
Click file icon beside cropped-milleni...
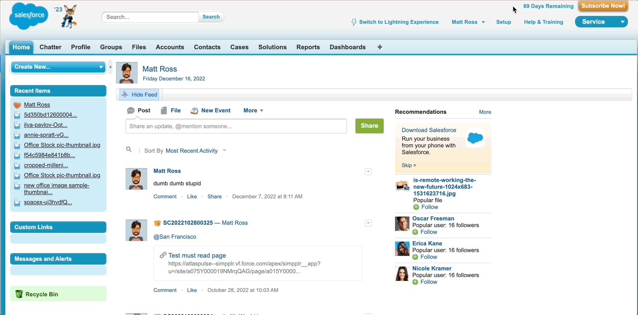click(17, 165)
